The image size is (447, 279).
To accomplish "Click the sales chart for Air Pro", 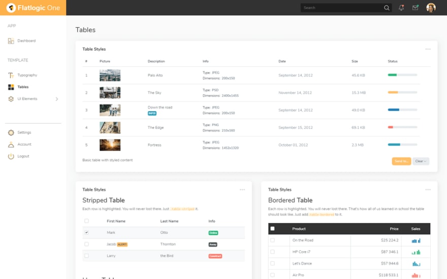I will point(416,275).
